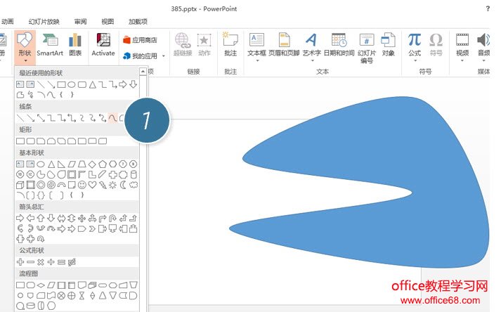
Task: Select the Flowchart Decision diamond shape
Action: point(41,285)
